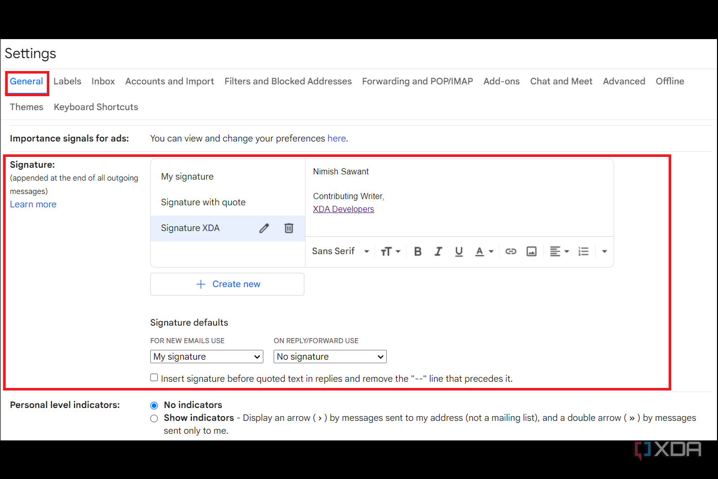Image resolution: width=718 pixels, height=479 pixels.
Task: Click 'Importance signals for ads:' label
Action: pos(69,138)
